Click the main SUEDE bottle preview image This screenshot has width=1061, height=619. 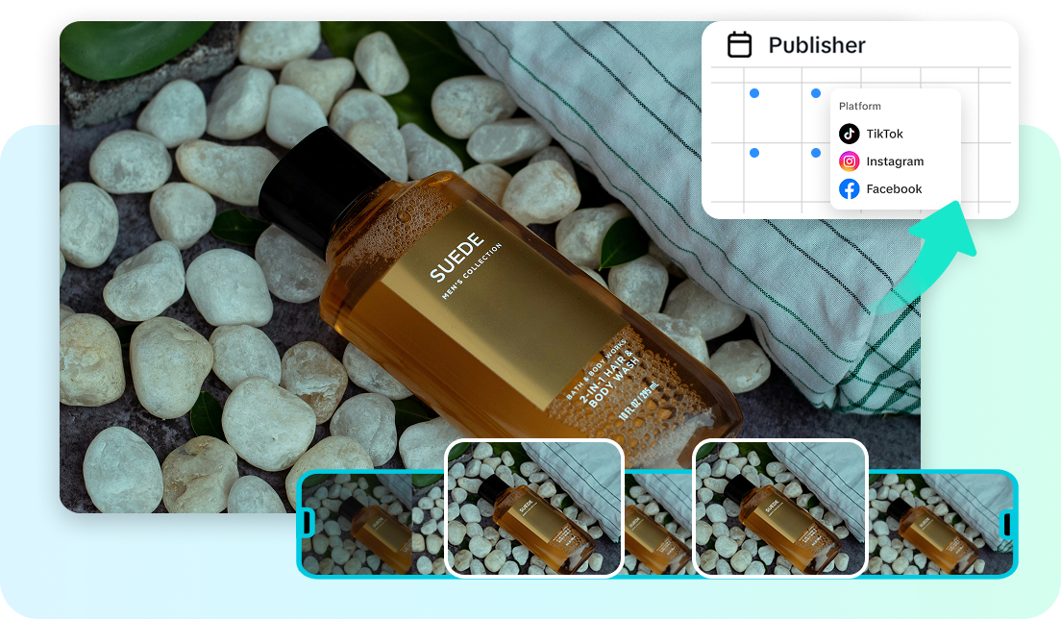click(x=490, y=266)
